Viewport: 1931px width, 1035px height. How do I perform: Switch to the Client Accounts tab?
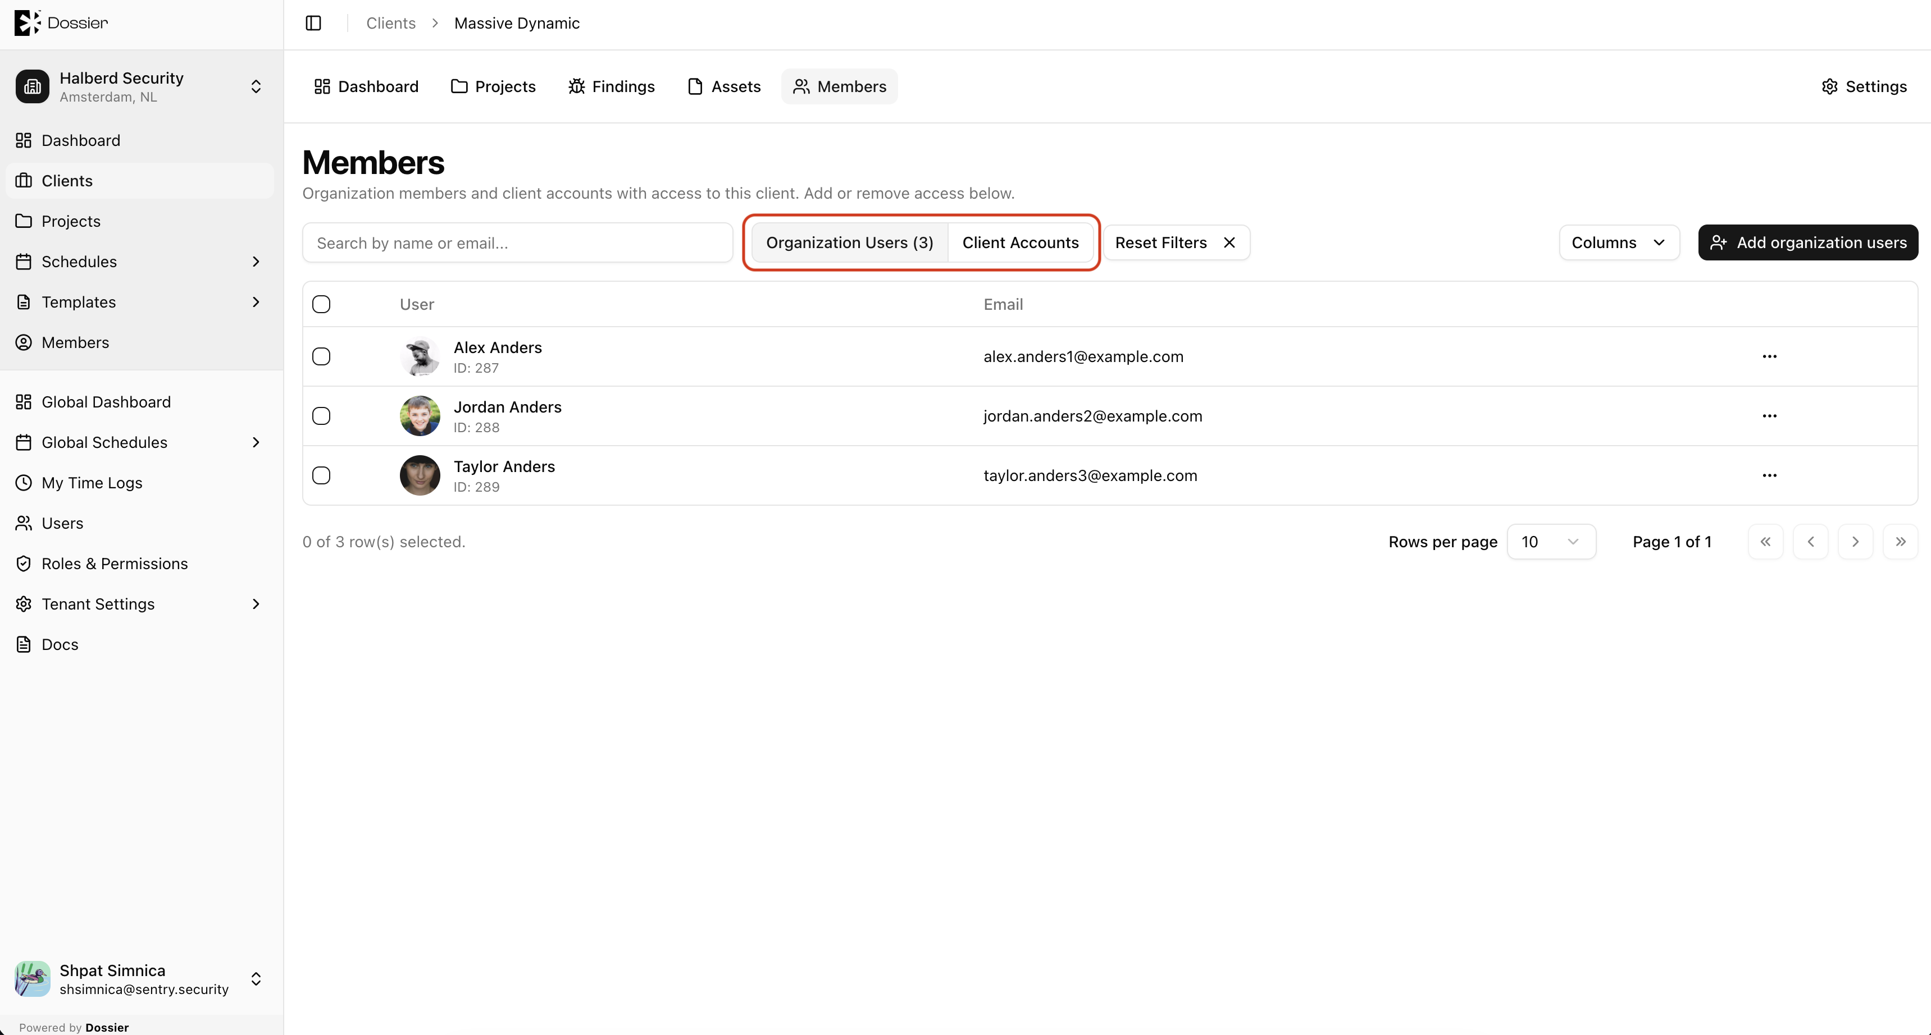[x=1020, y=242]
